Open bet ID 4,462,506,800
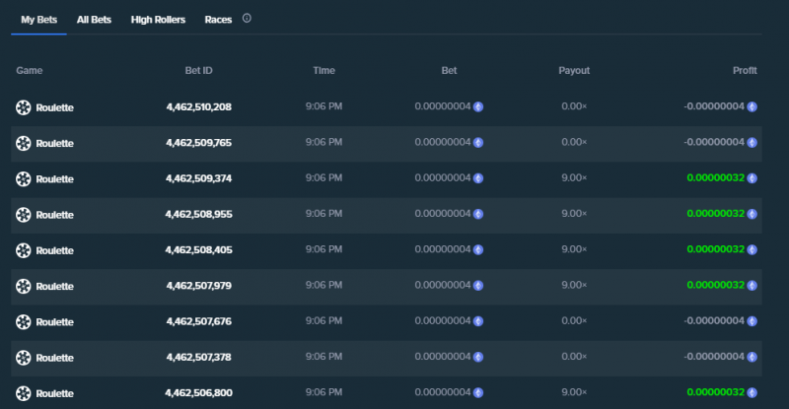Viewport: 789px width, 409px height. pos(199,392)
